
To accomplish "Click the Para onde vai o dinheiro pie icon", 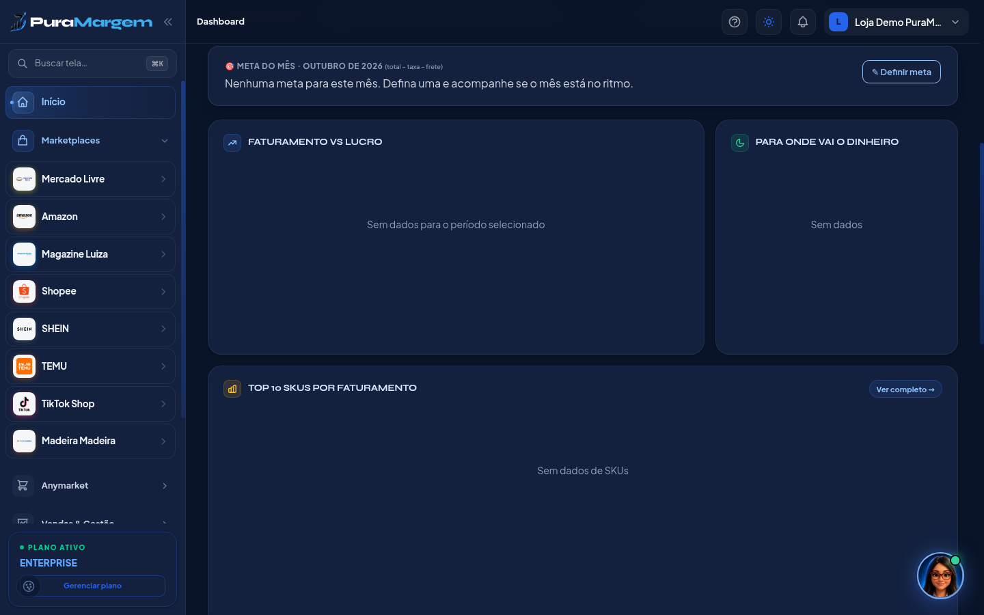I will click(x=740, y=143).
